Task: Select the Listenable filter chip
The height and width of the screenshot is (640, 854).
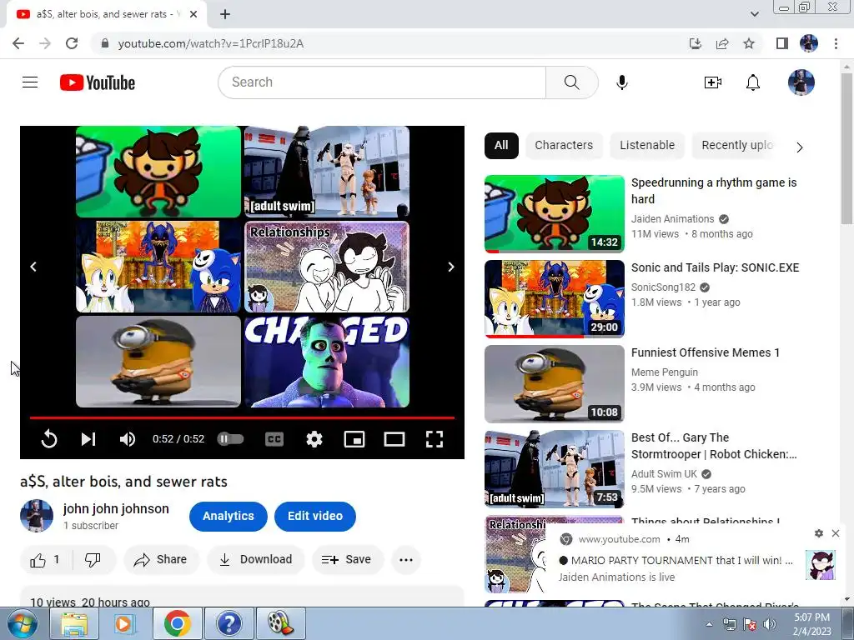Action: click(x=647, y=145)
